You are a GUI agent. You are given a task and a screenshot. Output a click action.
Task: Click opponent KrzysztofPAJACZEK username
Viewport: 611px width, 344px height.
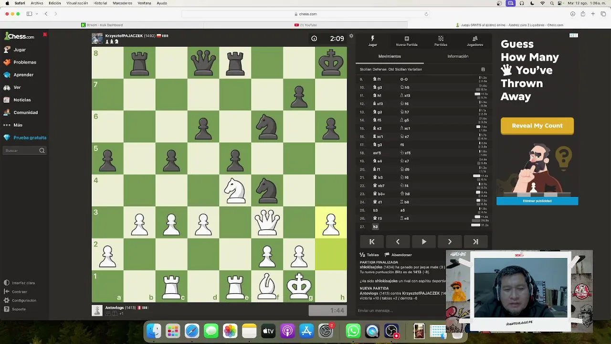point(124,36)
